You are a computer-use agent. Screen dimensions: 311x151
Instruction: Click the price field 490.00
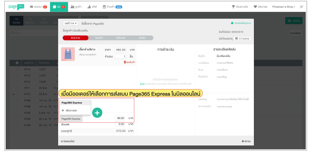120,50
